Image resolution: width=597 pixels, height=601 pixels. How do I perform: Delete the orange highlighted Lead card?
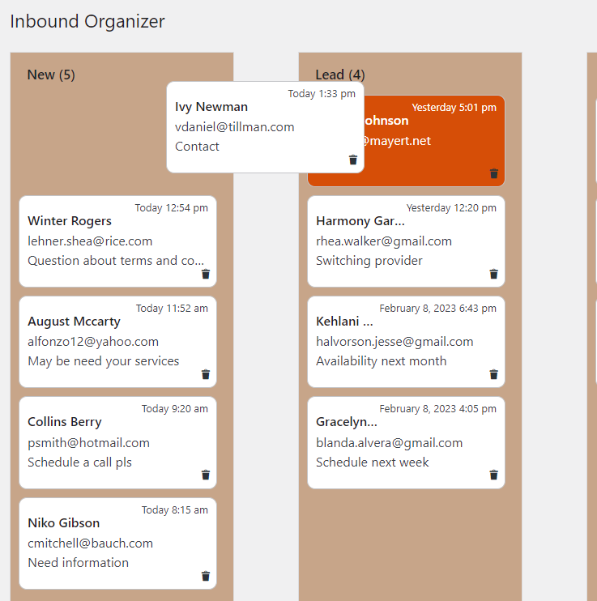pos(493,173)
